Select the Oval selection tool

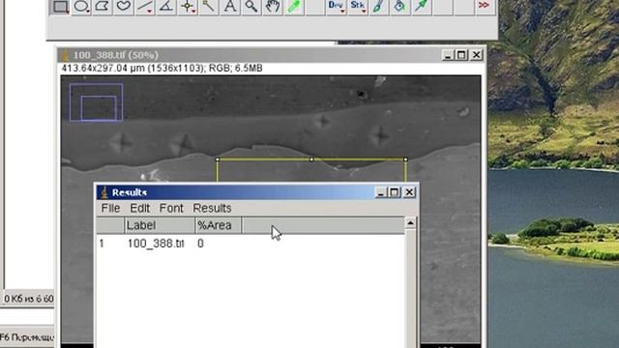click(81, 6)
